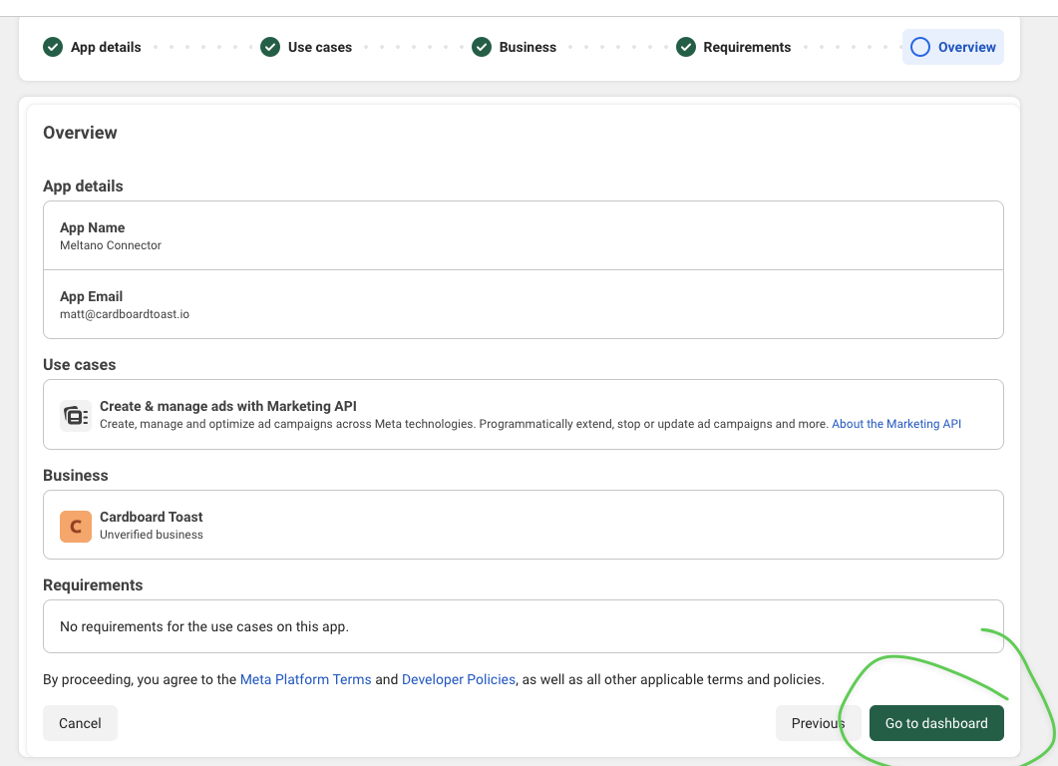Open the About the Marketing API link
Image resolution: width=1058 pixels, height=766 pixels.
[895, 424]
